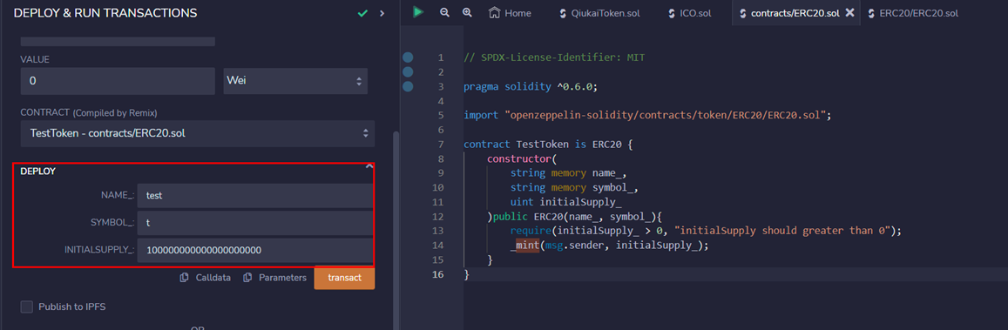This screenshot has height=330, width=1008.
Task: Click the NAME_ input field
Action: pos(254,196)
